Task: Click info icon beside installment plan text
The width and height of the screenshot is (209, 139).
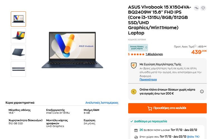Action: (x=202, y=91)
